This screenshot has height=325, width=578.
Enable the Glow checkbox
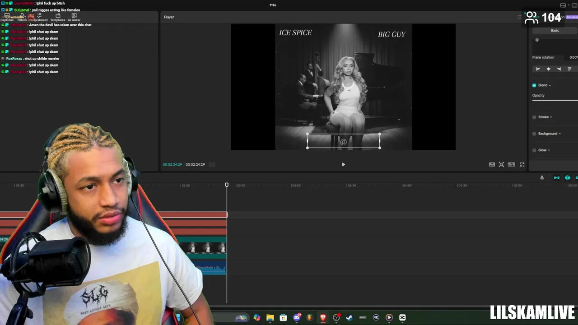pos(534,150)
